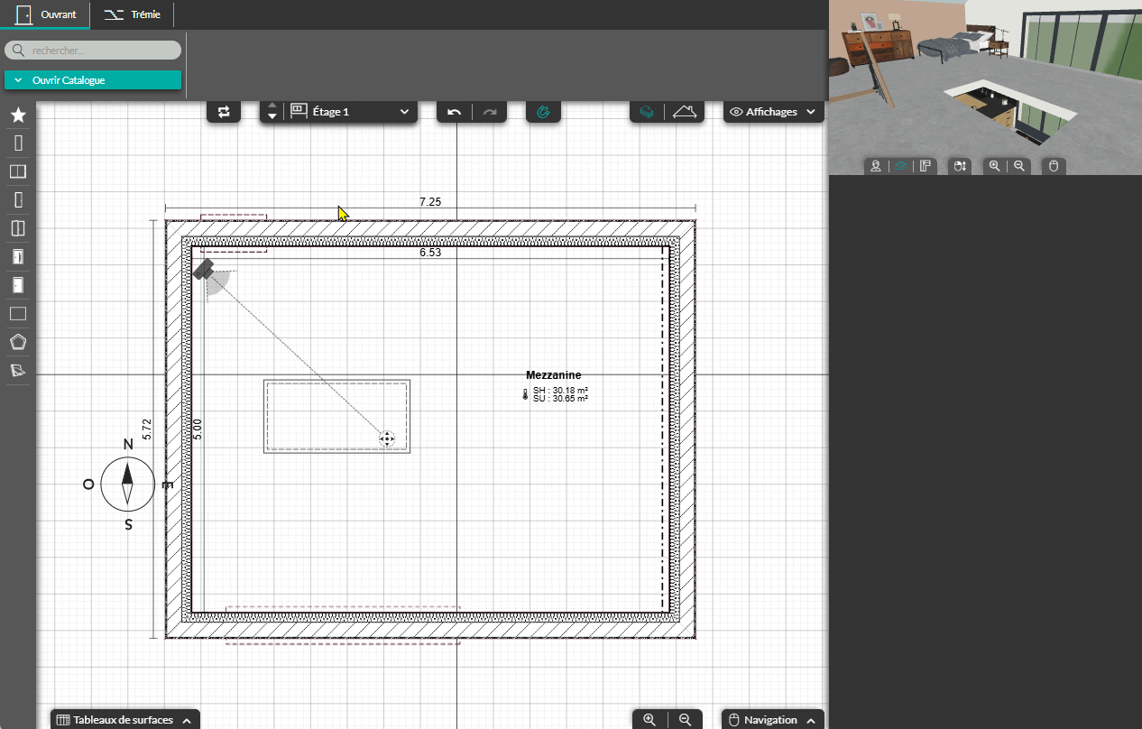
Task: Open the Étage 1 floor dropdown
Action: coord(351,112)
